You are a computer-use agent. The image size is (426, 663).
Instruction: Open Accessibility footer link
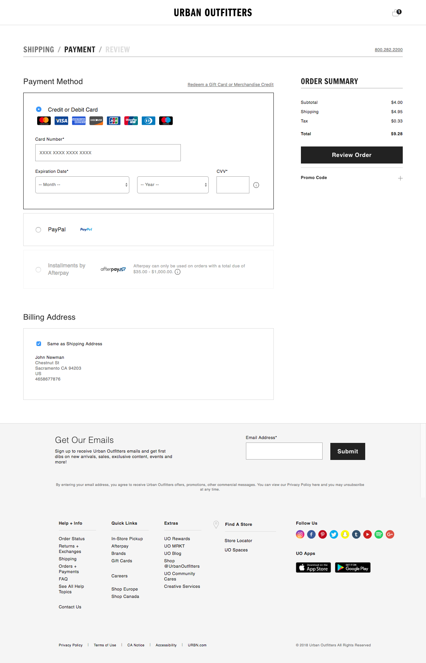tap(166, 645)
